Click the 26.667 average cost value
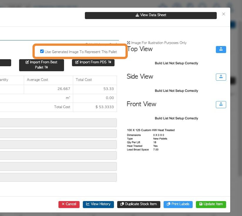Viewport: 242px width, 216px height. (64, 89)
